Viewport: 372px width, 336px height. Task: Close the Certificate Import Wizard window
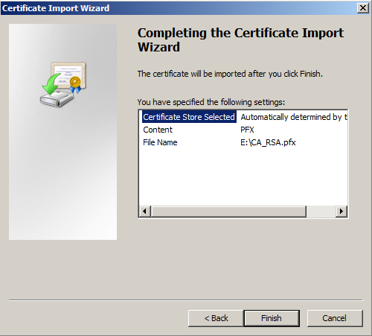[362, 8]
